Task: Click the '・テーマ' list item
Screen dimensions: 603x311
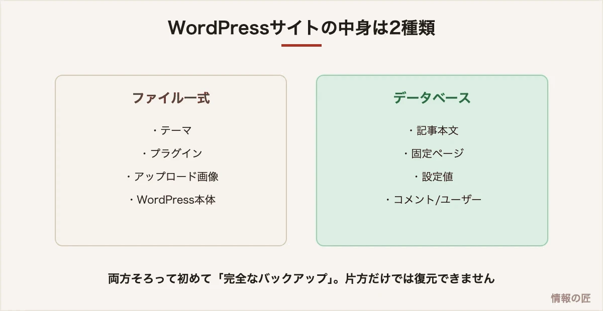Action: (171, 130)
